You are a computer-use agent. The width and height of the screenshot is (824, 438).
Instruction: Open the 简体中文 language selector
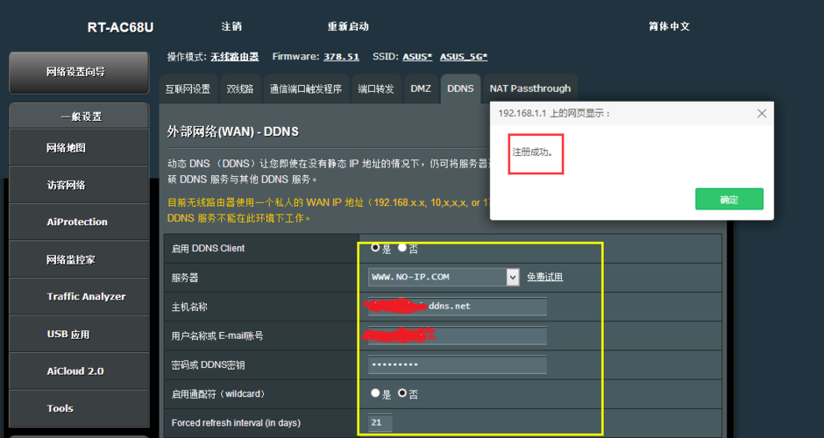point(669,26)
